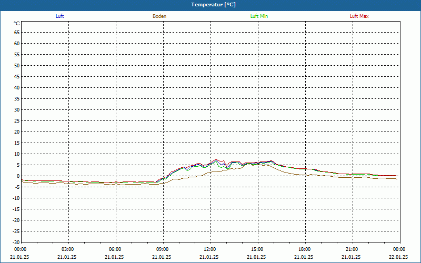
Task: Click the -15 value on temperature axis
Action: coord(16,209)
